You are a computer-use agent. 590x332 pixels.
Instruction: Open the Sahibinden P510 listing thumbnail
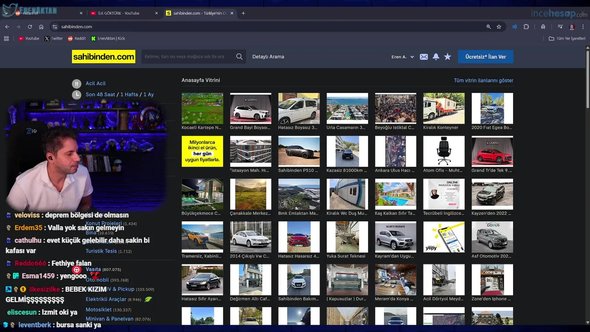[x=299, y=151]
